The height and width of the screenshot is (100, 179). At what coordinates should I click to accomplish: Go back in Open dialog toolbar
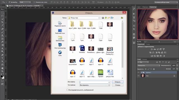[103, 18]
